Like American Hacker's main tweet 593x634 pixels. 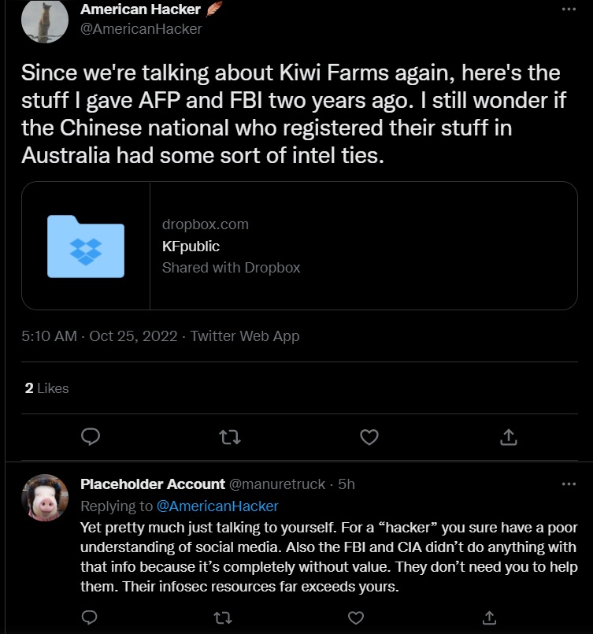[x=367, y=436]
